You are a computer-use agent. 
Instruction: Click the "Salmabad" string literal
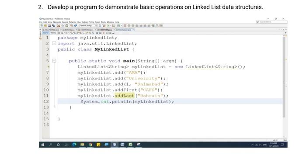pyautogui.click(x=149, y=84)
